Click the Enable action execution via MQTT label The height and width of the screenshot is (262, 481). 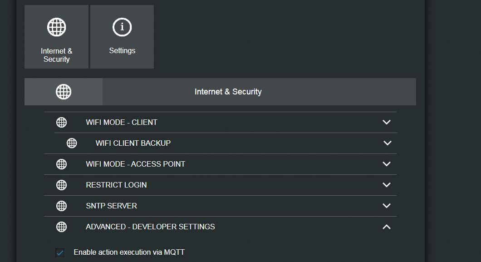pos(129,252)
